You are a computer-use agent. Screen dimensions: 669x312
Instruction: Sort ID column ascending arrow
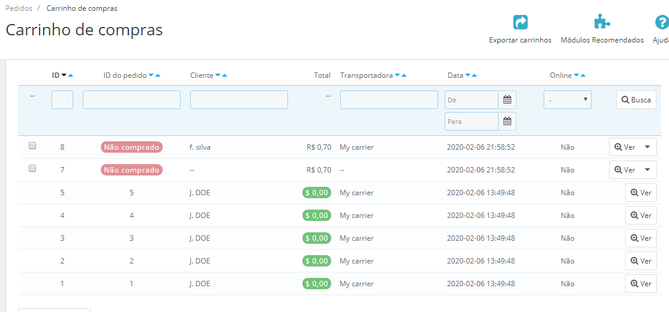(x=71, y=75)
